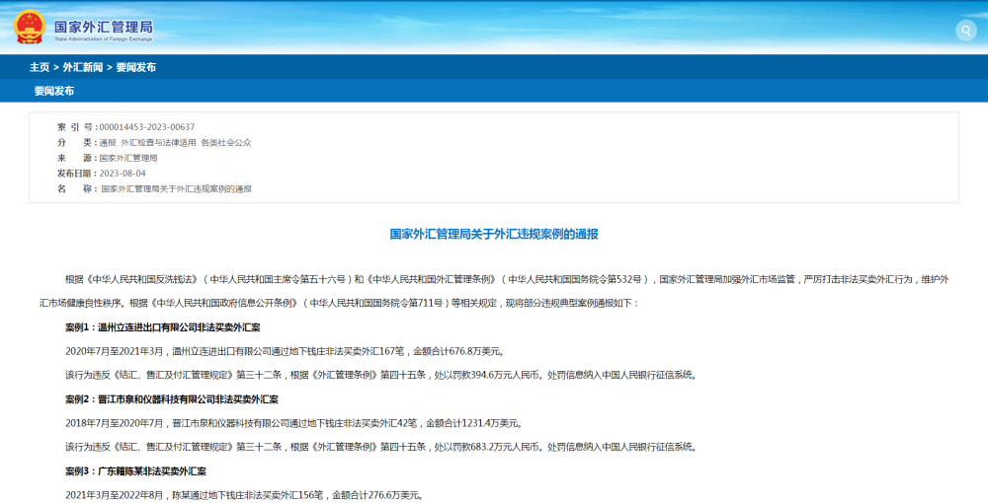Click the 案例1 温州立连进出口 heading
The height and width of the screenshot is (503, 988).
[x=162, y=327]
